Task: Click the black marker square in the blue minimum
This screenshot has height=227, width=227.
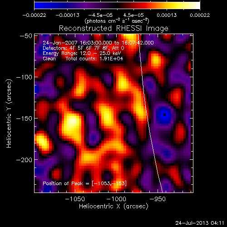Action: pos(165,114)
